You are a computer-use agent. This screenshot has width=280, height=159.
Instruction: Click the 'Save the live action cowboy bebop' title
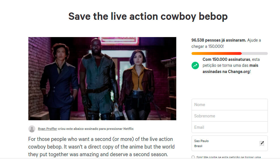point(148,16)
